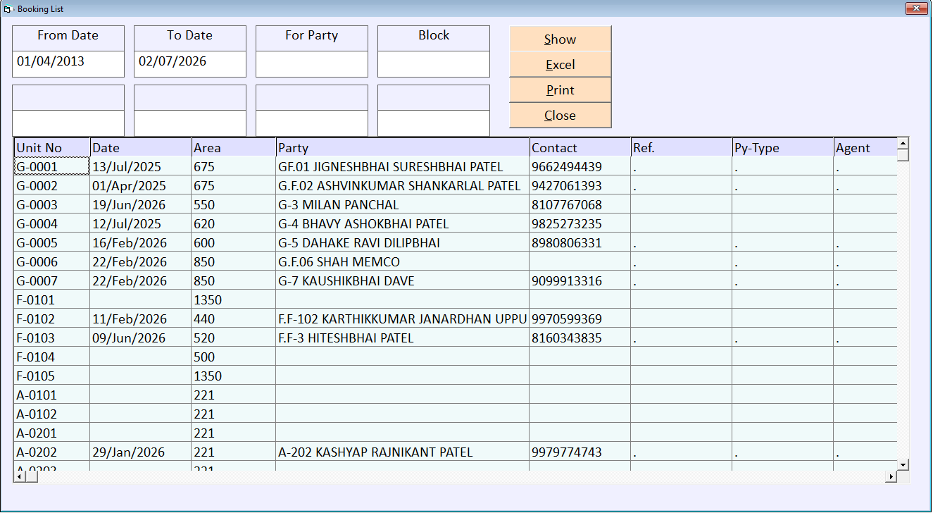Click party G-3 MILAN PANCHAL

tap(403, 205)
